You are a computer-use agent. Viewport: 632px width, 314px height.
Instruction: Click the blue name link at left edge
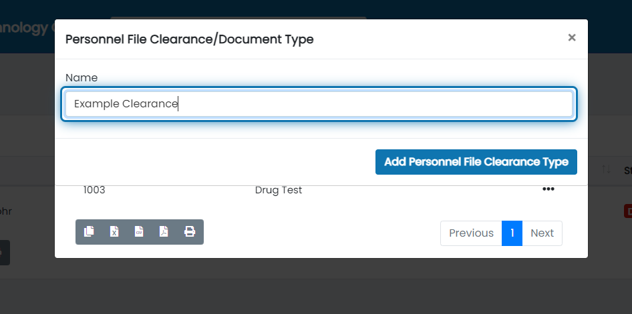tap(5, 211)
